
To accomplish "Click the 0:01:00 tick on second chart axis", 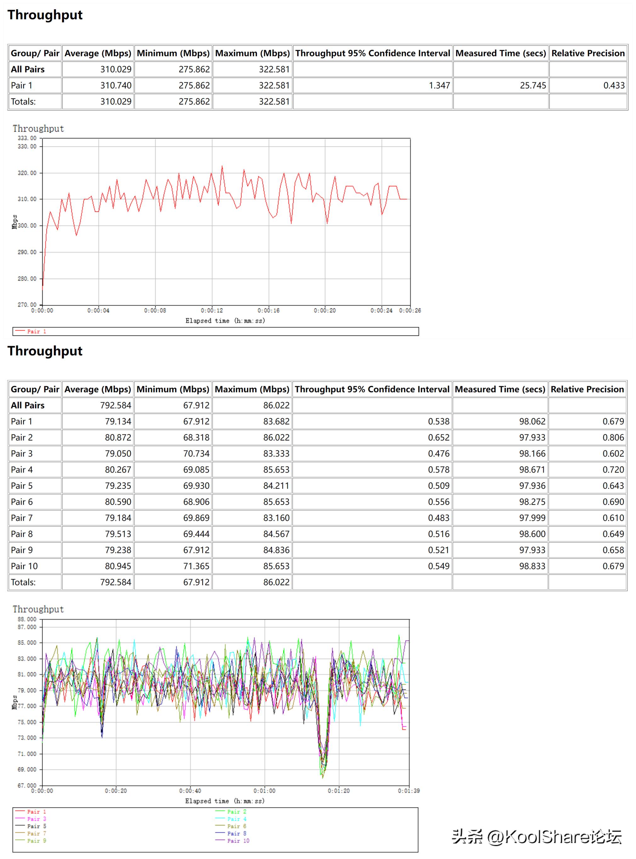I will point(264,790).
